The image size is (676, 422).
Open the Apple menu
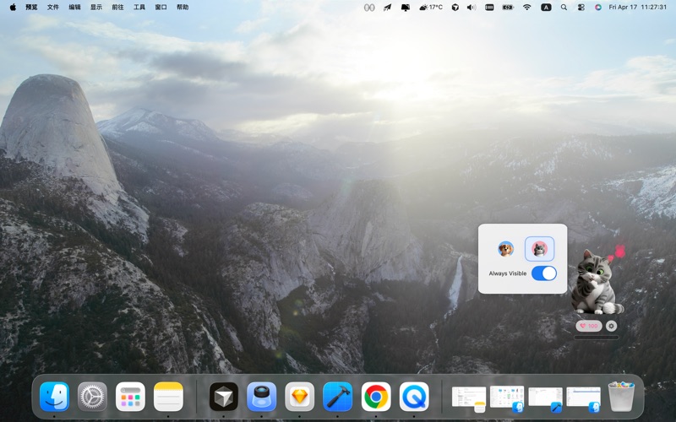[13, 8]
